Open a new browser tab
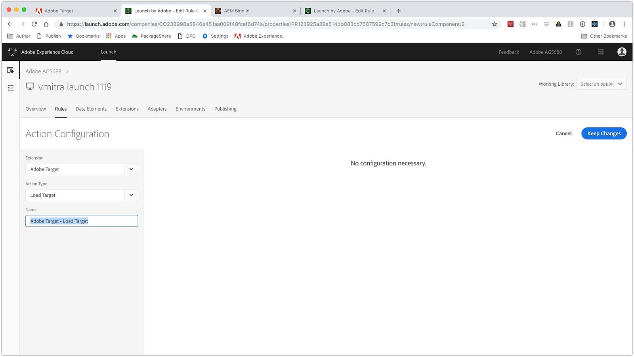Image resolution: width=634 pixels, height=357 pixels. [x=399, y=11]
